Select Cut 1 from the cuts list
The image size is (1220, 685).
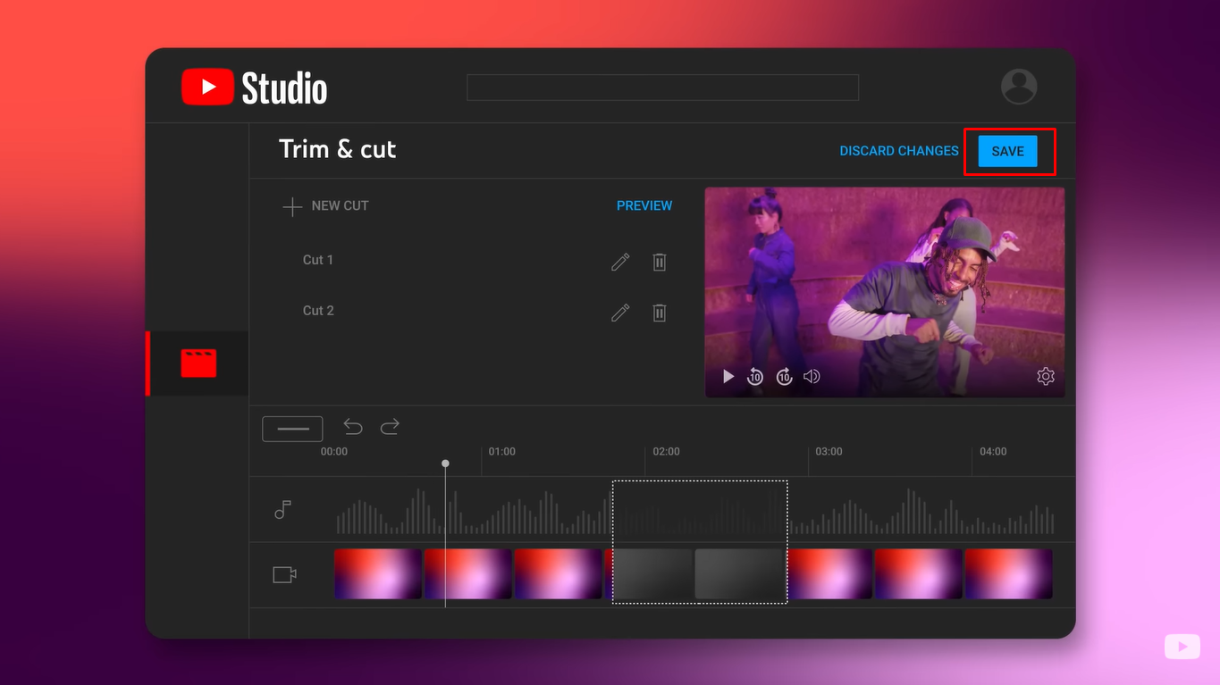[318, 259]
